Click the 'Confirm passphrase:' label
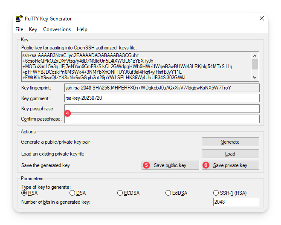 (41, 119)
